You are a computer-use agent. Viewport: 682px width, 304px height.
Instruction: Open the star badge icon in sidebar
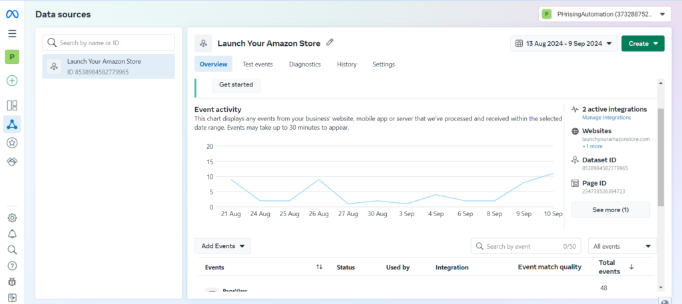(x=12, y=143)
